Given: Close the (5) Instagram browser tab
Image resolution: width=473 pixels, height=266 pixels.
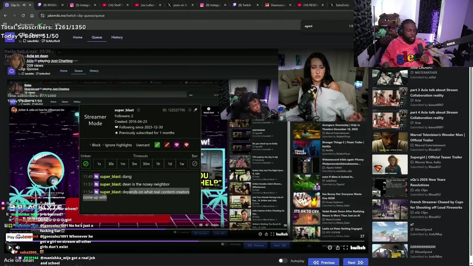Looking at the screenshot, I should pyautogui.click(x=95, y=5).
